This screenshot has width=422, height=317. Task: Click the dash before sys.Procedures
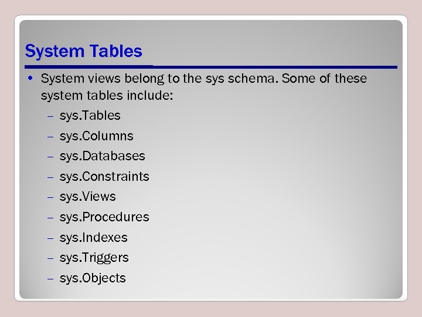tap(51, 218)
